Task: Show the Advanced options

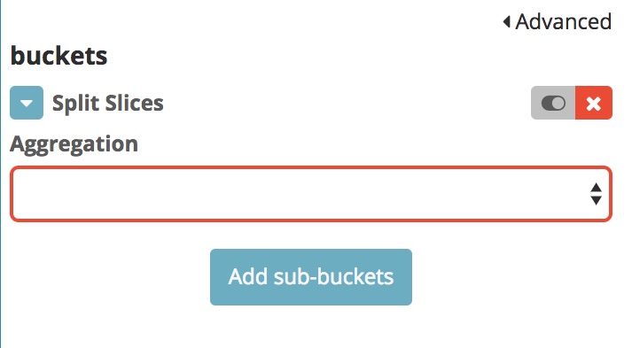Action: click(558, 21)
